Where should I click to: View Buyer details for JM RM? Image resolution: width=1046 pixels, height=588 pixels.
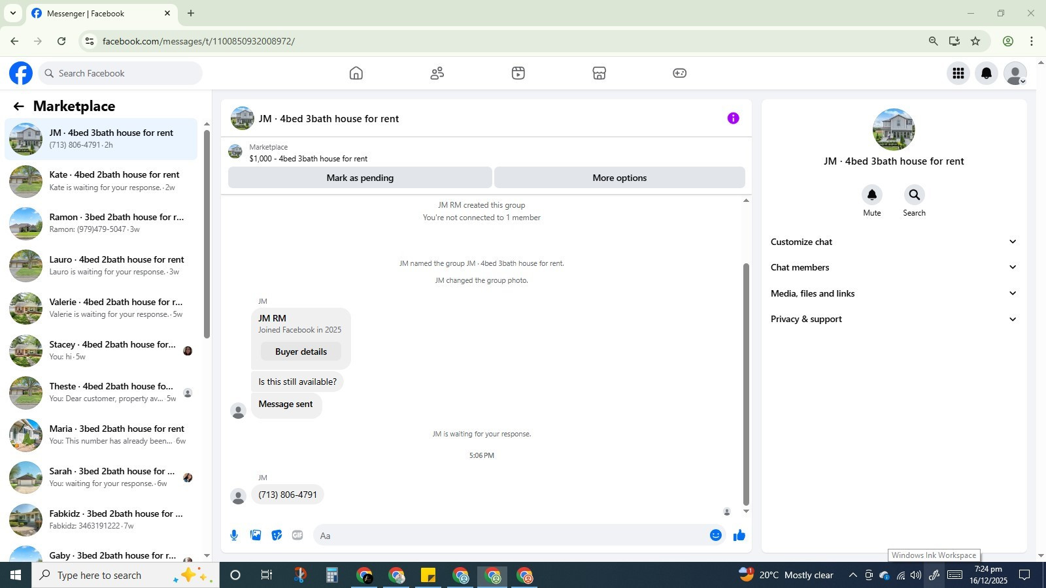301,351
